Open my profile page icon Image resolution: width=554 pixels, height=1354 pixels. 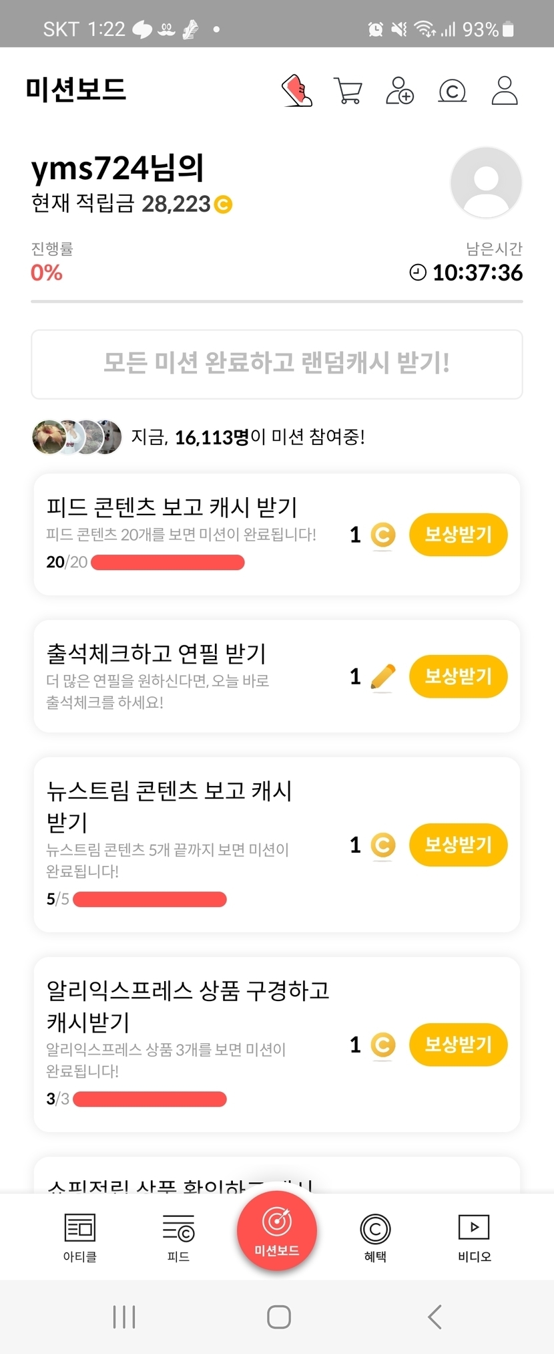pyautogui.click(x=505, y=91)
